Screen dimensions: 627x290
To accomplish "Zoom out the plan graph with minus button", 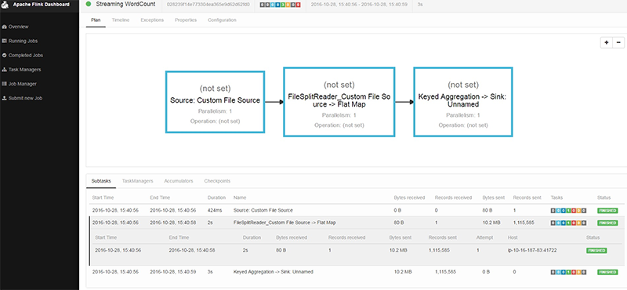I will click(x=618, y=42).
